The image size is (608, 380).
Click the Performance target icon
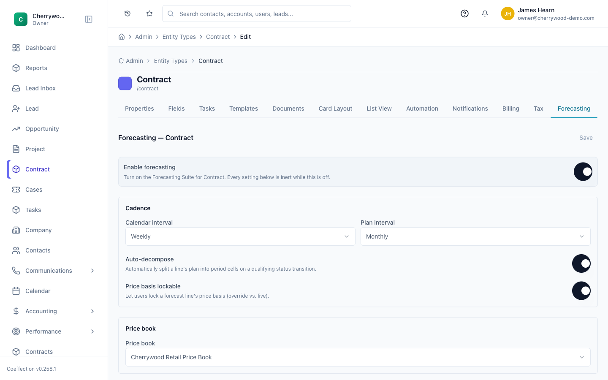click(16, 331)
